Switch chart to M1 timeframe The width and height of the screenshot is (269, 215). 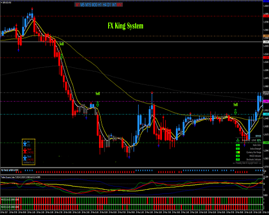[77, 5]
